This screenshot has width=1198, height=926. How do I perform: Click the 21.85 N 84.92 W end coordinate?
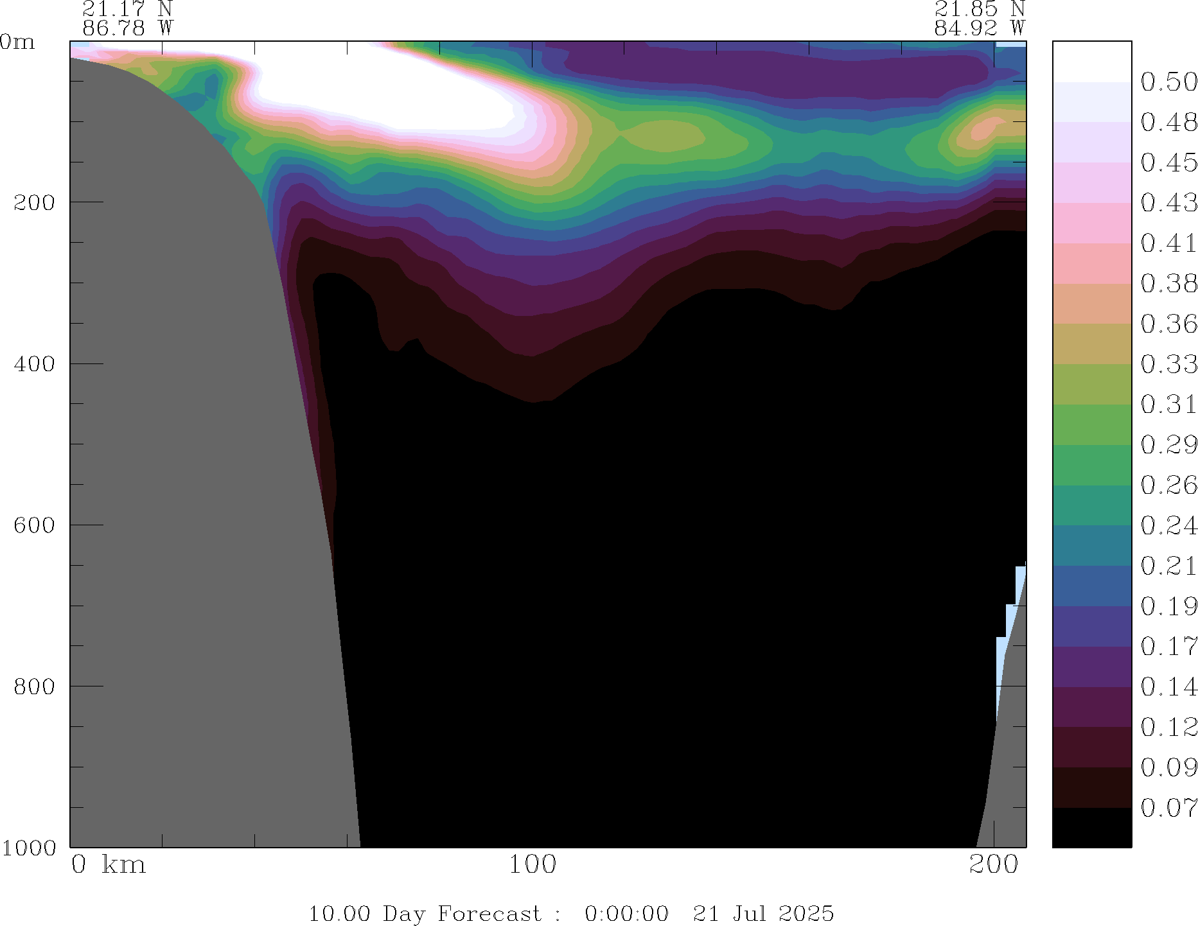979,19
